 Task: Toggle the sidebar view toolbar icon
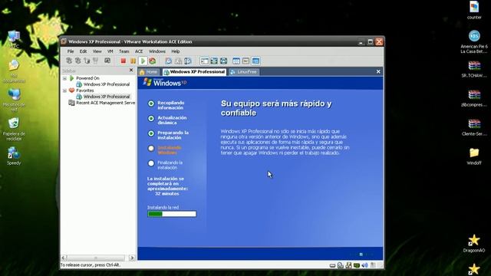[205, 61]
